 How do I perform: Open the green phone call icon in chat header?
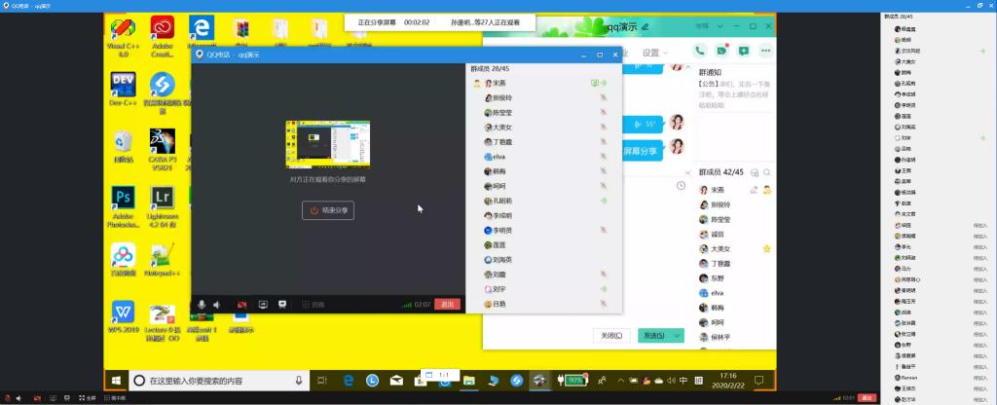(x=701, y=50)
